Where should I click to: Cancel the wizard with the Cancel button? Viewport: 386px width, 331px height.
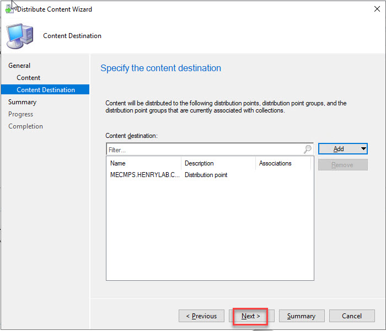[352, 316]
